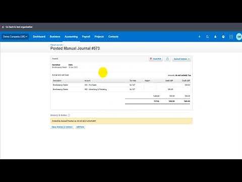
Task: Click the History & Notes help icon
Action: coord(69,115)
